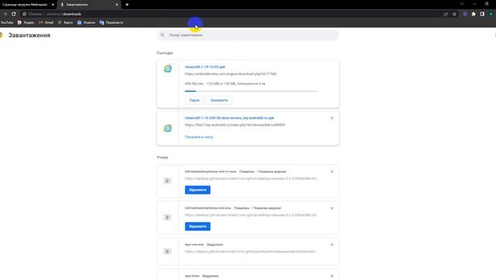
Task: Close the Minecraft download page tab
Action: click(x=53, y=5)
